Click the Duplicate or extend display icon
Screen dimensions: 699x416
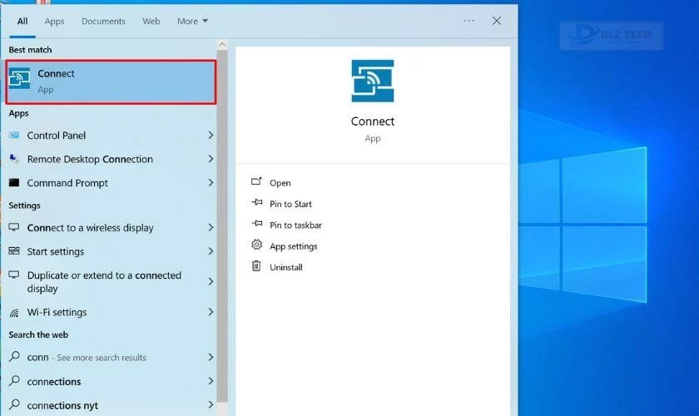point(14,275)
